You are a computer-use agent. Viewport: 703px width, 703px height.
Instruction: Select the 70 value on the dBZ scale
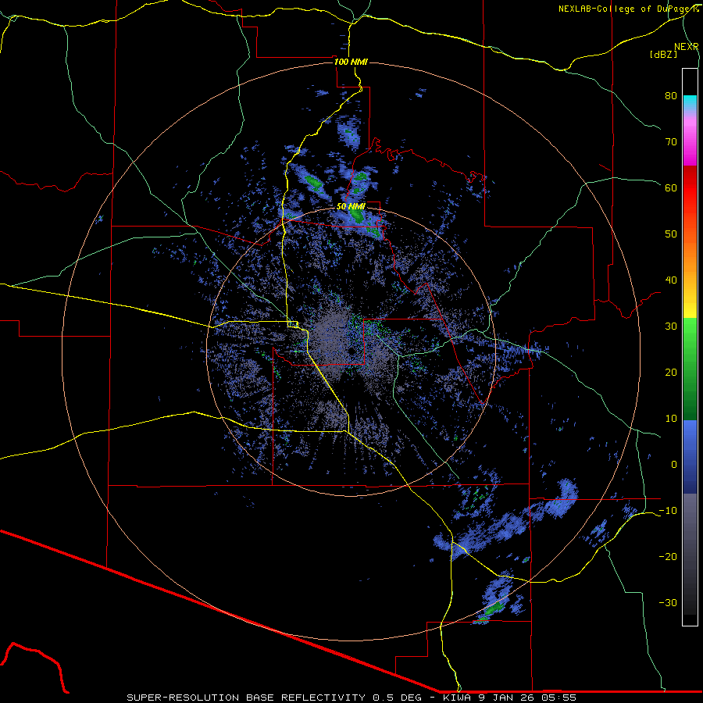pyautogui.click(x=671, y=141)
